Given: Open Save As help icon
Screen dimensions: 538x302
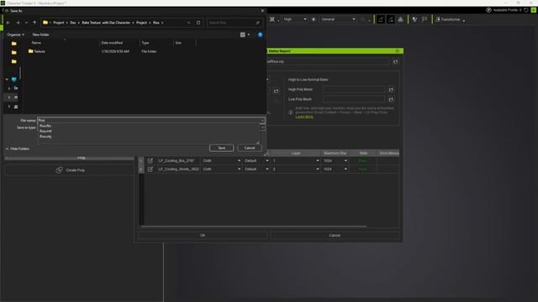Looking at the screenshot, I should pos(260,34).
